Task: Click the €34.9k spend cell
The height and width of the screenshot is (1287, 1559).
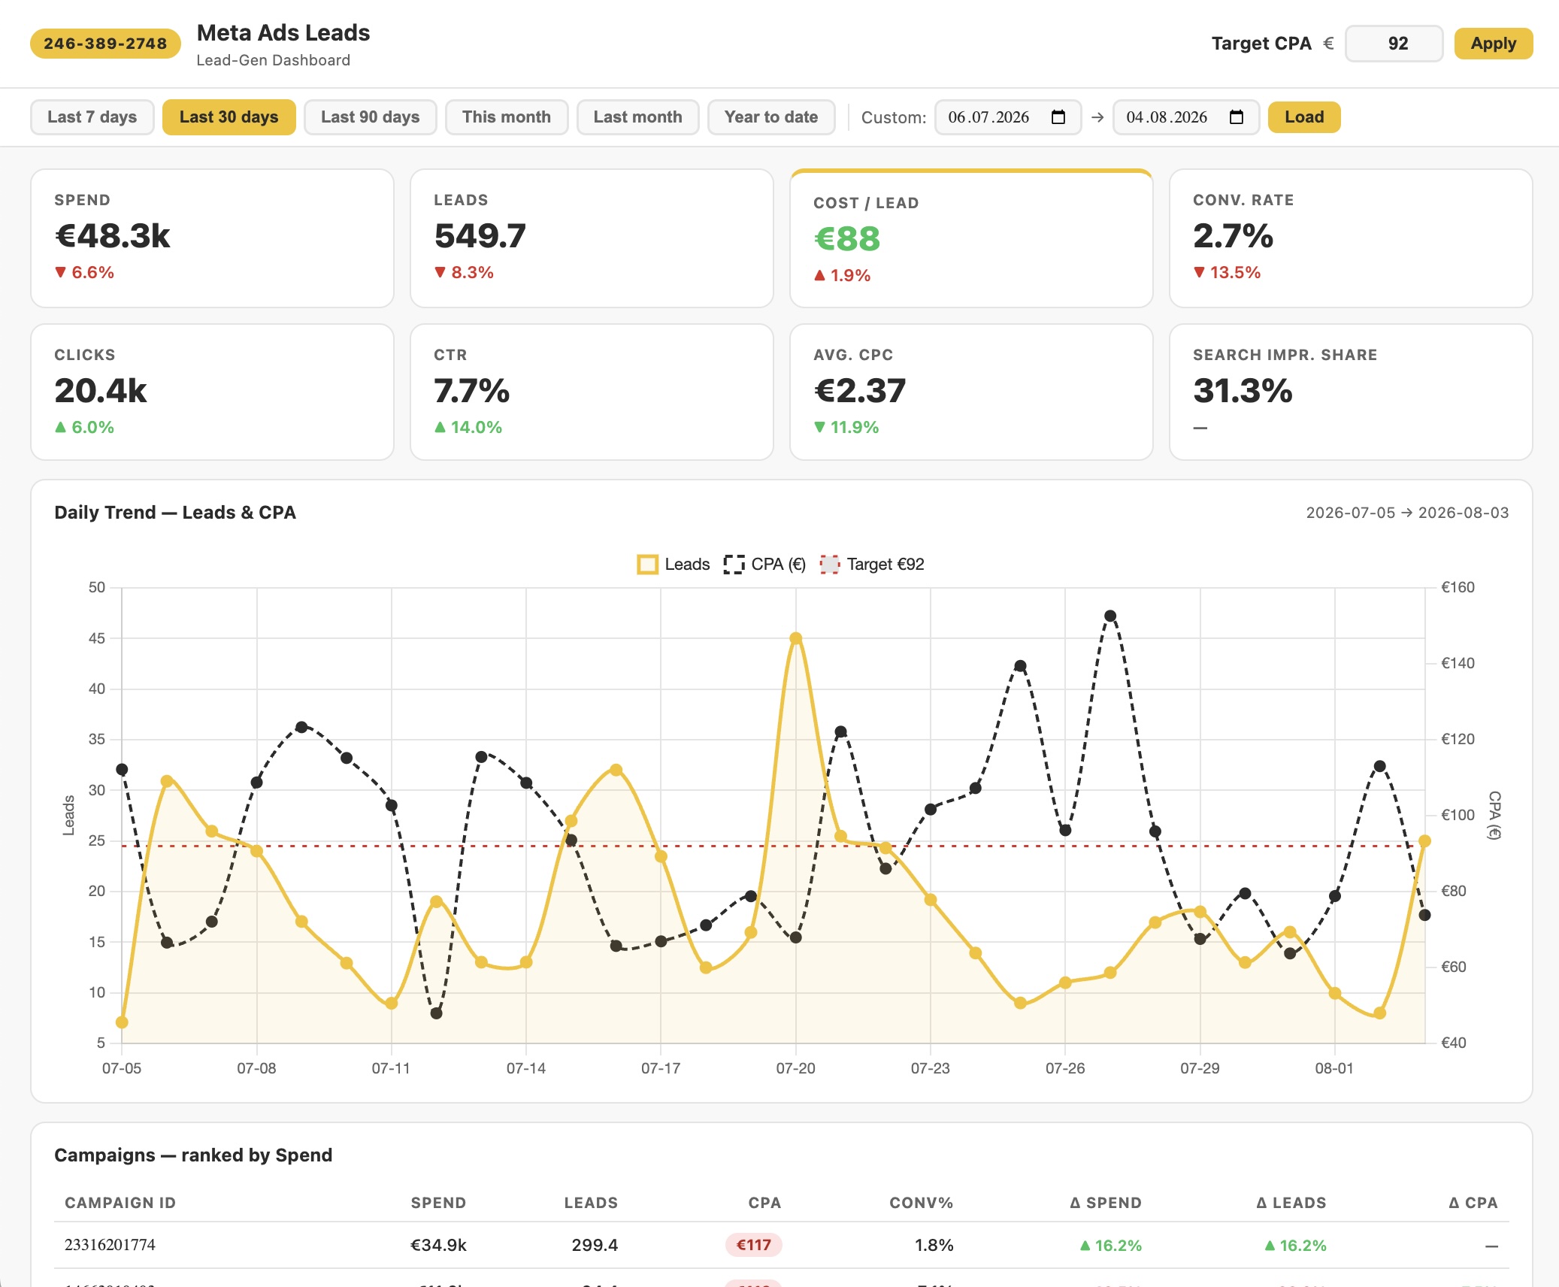Action: point(438,1245)
